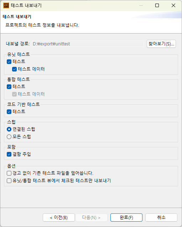Open the 찾아보기(S)... browse dialog
Viewport: 182px width, 227px height.
(161, 44)
